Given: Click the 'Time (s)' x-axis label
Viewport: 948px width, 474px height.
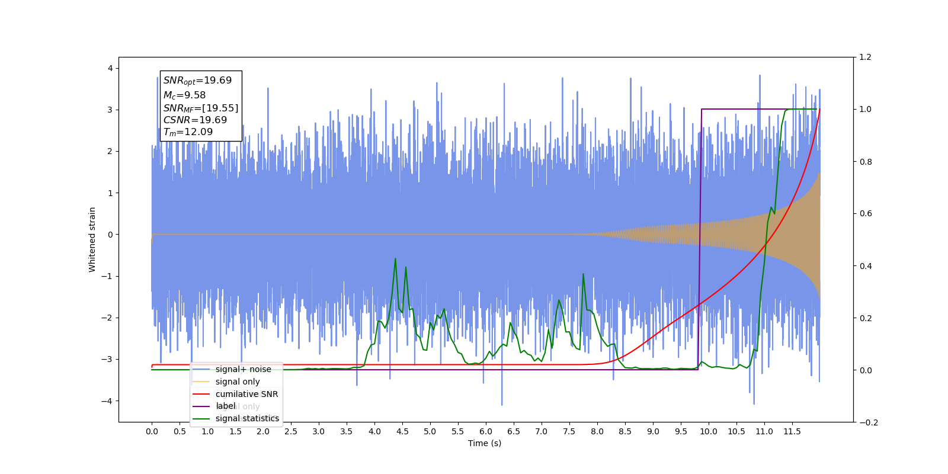Looking at the screenshot, I should [485, 443].
